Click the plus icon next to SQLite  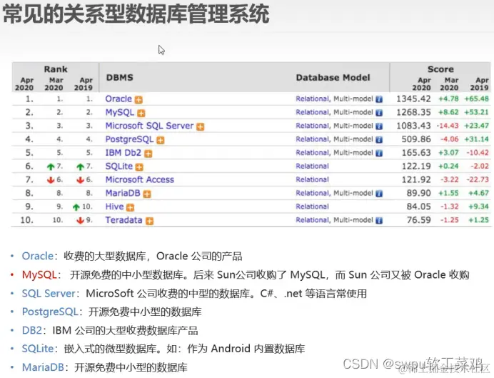tap(139, 167)
